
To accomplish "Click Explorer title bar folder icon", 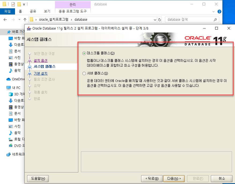I will (5, 4).
